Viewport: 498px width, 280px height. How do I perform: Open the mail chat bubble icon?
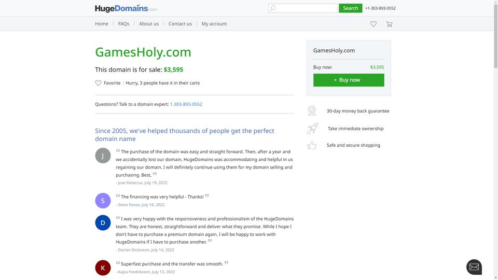[x=474, y=267]
